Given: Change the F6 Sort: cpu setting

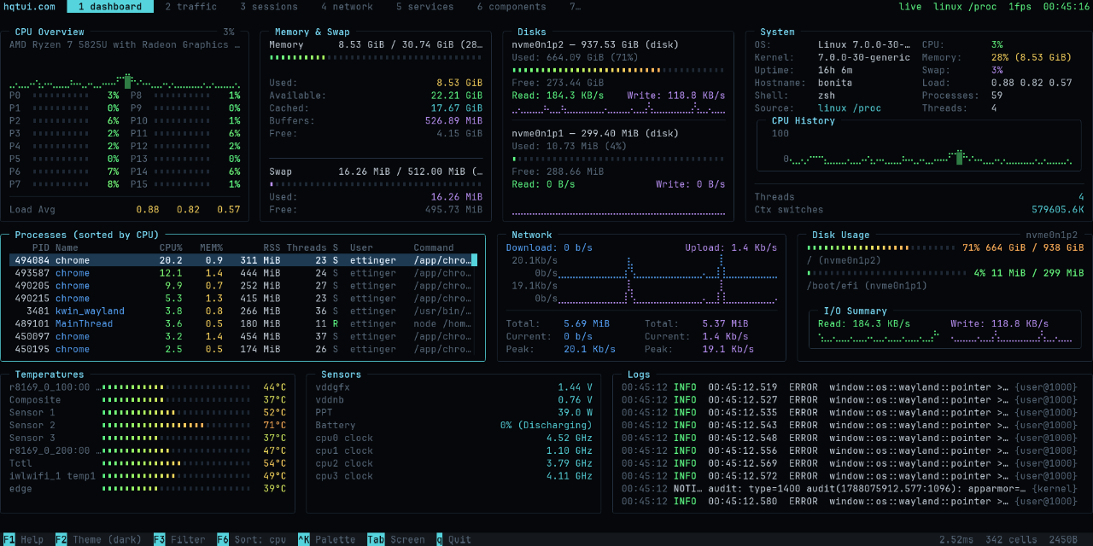Looking at the screenshot, I should [251, 540].
